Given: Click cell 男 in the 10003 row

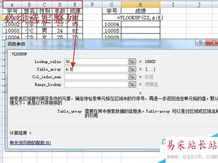Looking at the screenshot, I should 44,30.
